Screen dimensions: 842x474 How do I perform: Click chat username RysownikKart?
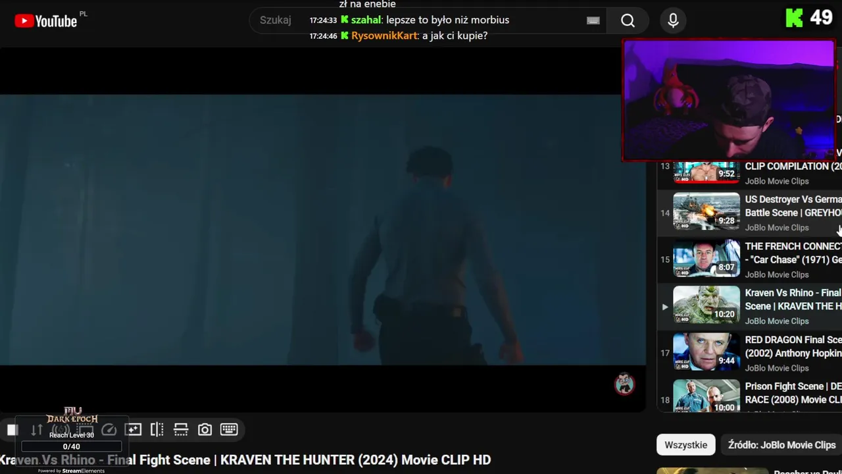[x=384, y=36]
